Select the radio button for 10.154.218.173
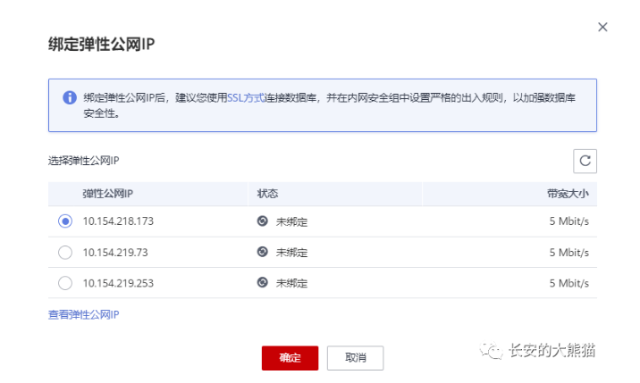The image size is (640, 383). 65,221
